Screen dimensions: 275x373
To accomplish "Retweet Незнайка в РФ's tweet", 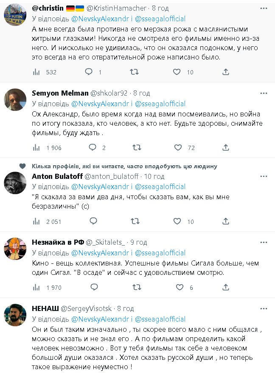I will coord(137,287).
